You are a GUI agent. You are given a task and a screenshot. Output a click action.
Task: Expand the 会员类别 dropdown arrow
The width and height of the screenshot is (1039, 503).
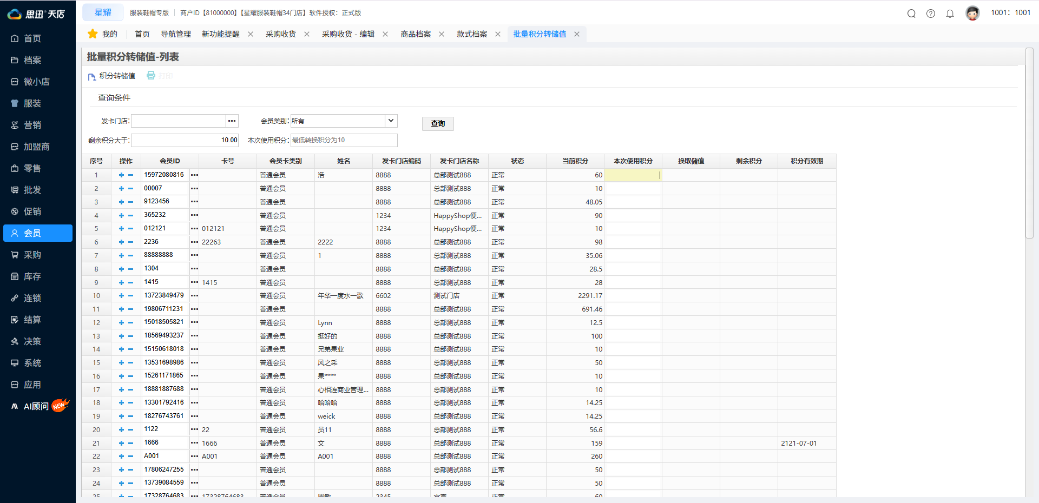coord(391,121)
